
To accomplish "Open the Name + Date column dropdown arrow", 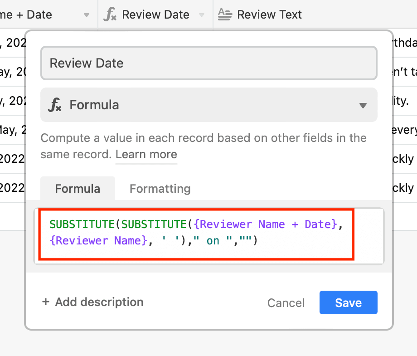I will (x=87, y=15).
